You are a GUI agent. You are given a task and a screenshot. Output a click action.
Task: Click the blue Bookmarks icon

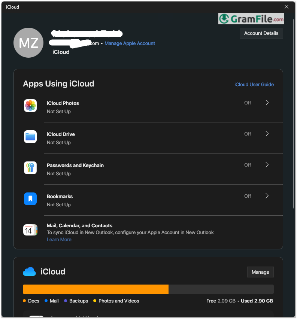pyautogui.click(x=30, y=199)
